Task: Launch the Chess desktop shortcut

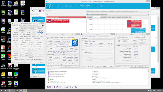Action: [3, 84]
